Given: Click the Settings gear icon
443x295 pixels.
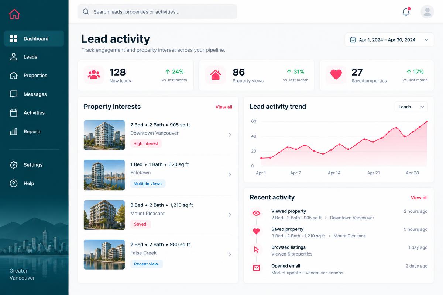Looking at the screenshot, I should 14,165.
